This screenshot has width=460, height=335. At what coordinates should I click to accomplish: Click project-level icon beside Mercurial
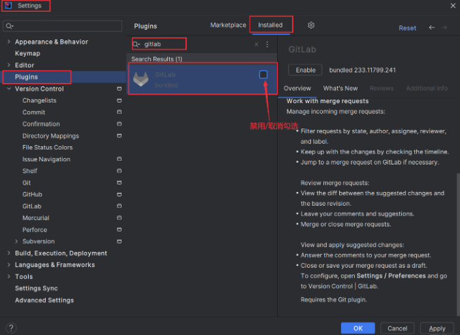(119, 217)
